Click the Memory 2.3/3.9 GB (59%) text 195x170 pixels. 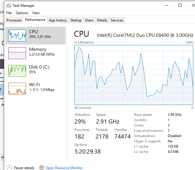point(42,54)
